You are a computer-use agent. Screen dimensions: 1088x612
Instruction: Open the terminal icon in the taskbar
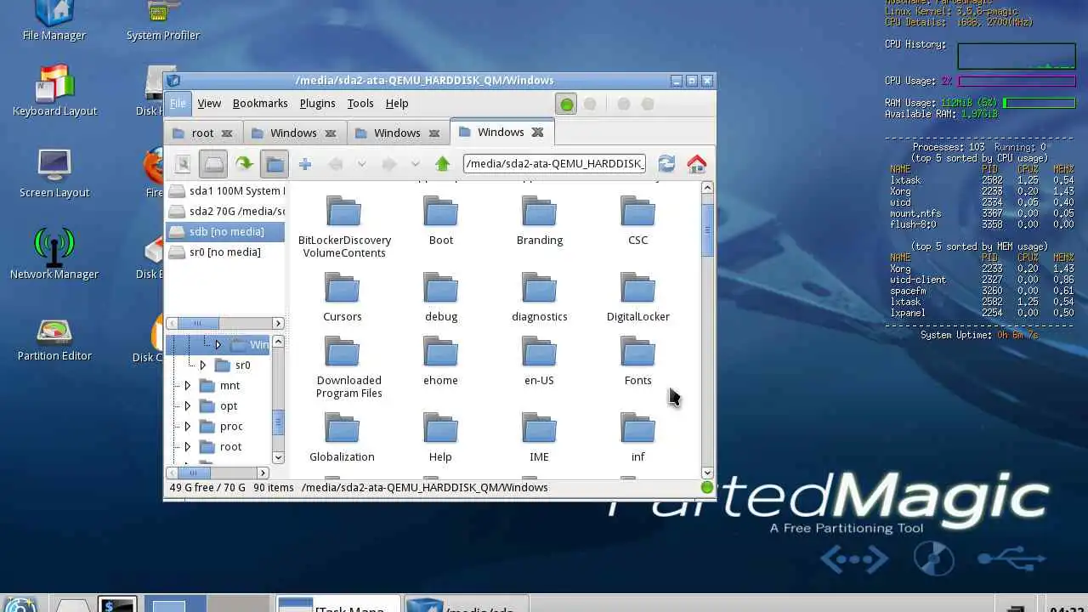pos(117,605)
